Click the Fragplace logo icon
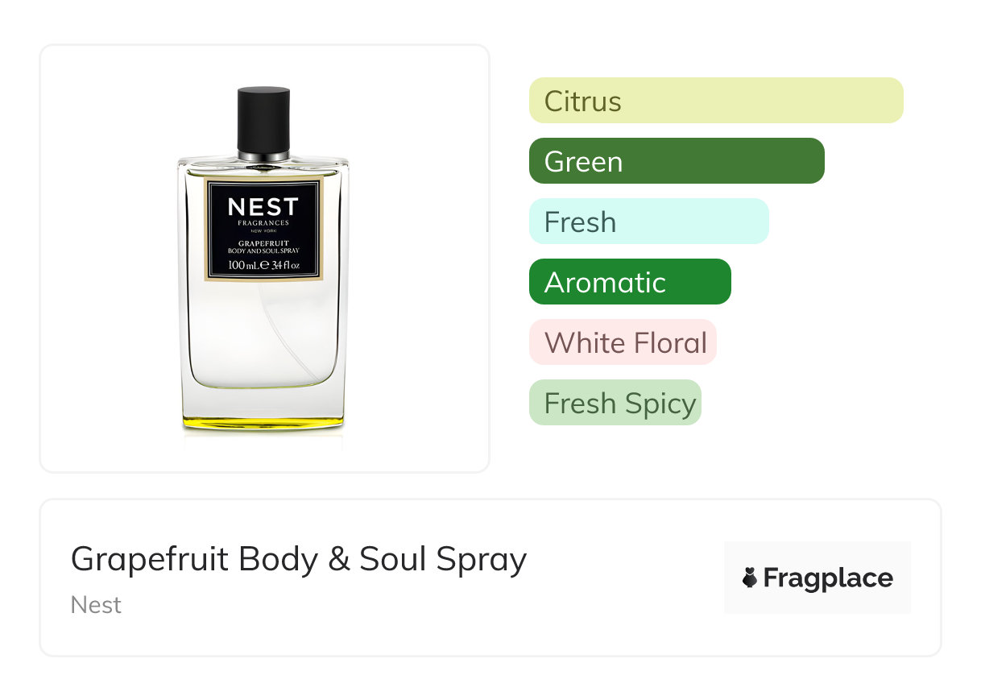The height and width of the screenshot is (696, 981). [x=750, y=578]
